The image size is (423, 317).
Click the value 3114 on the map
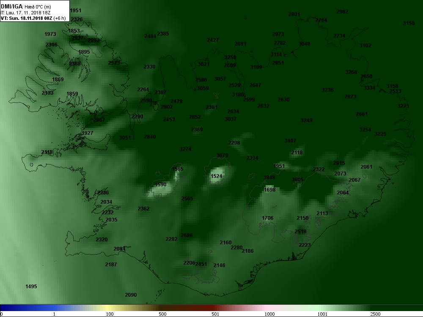pos(276,55)
